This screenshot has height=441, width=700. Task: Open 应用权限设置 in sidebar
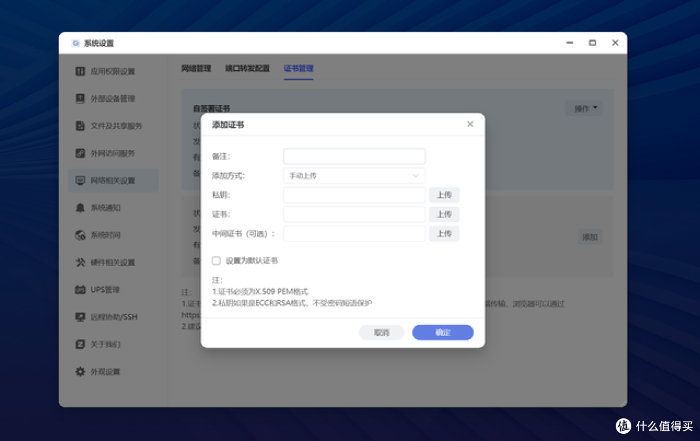[x=113, y=71]
